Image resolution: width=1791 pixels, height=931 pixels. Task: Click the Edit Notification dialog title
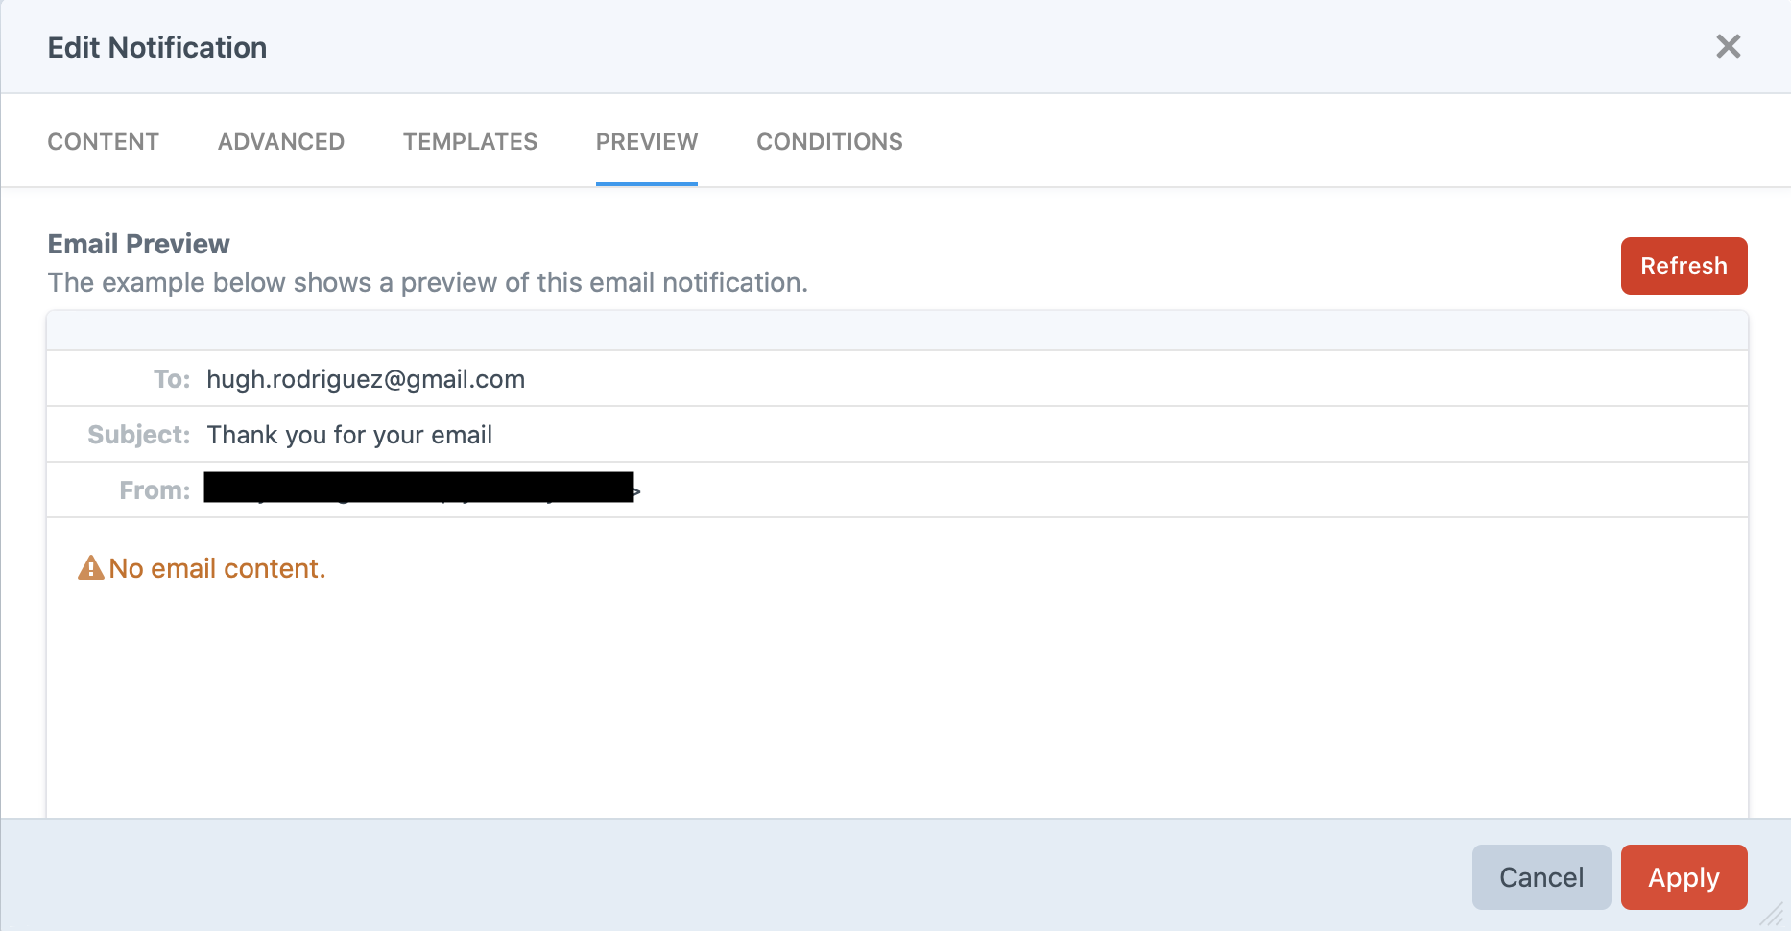(x=156, y=46)
